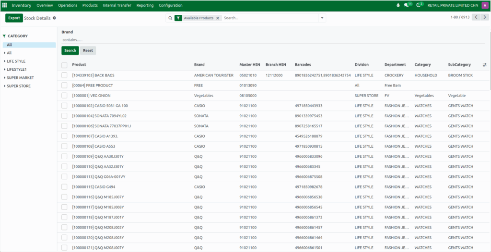Click the [100000113] Q&Q G06A-001VY product
Screen dimensions: 491x252
tap(99, 177)
